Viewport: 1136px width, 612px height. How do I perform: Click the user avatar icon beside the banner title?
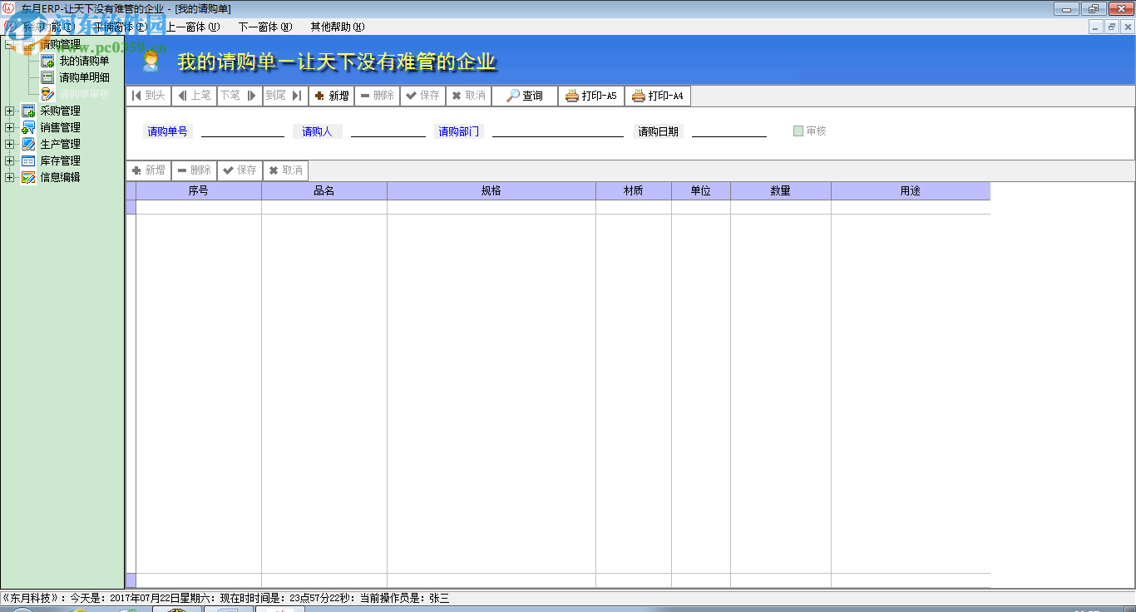[x=151, y=59]
